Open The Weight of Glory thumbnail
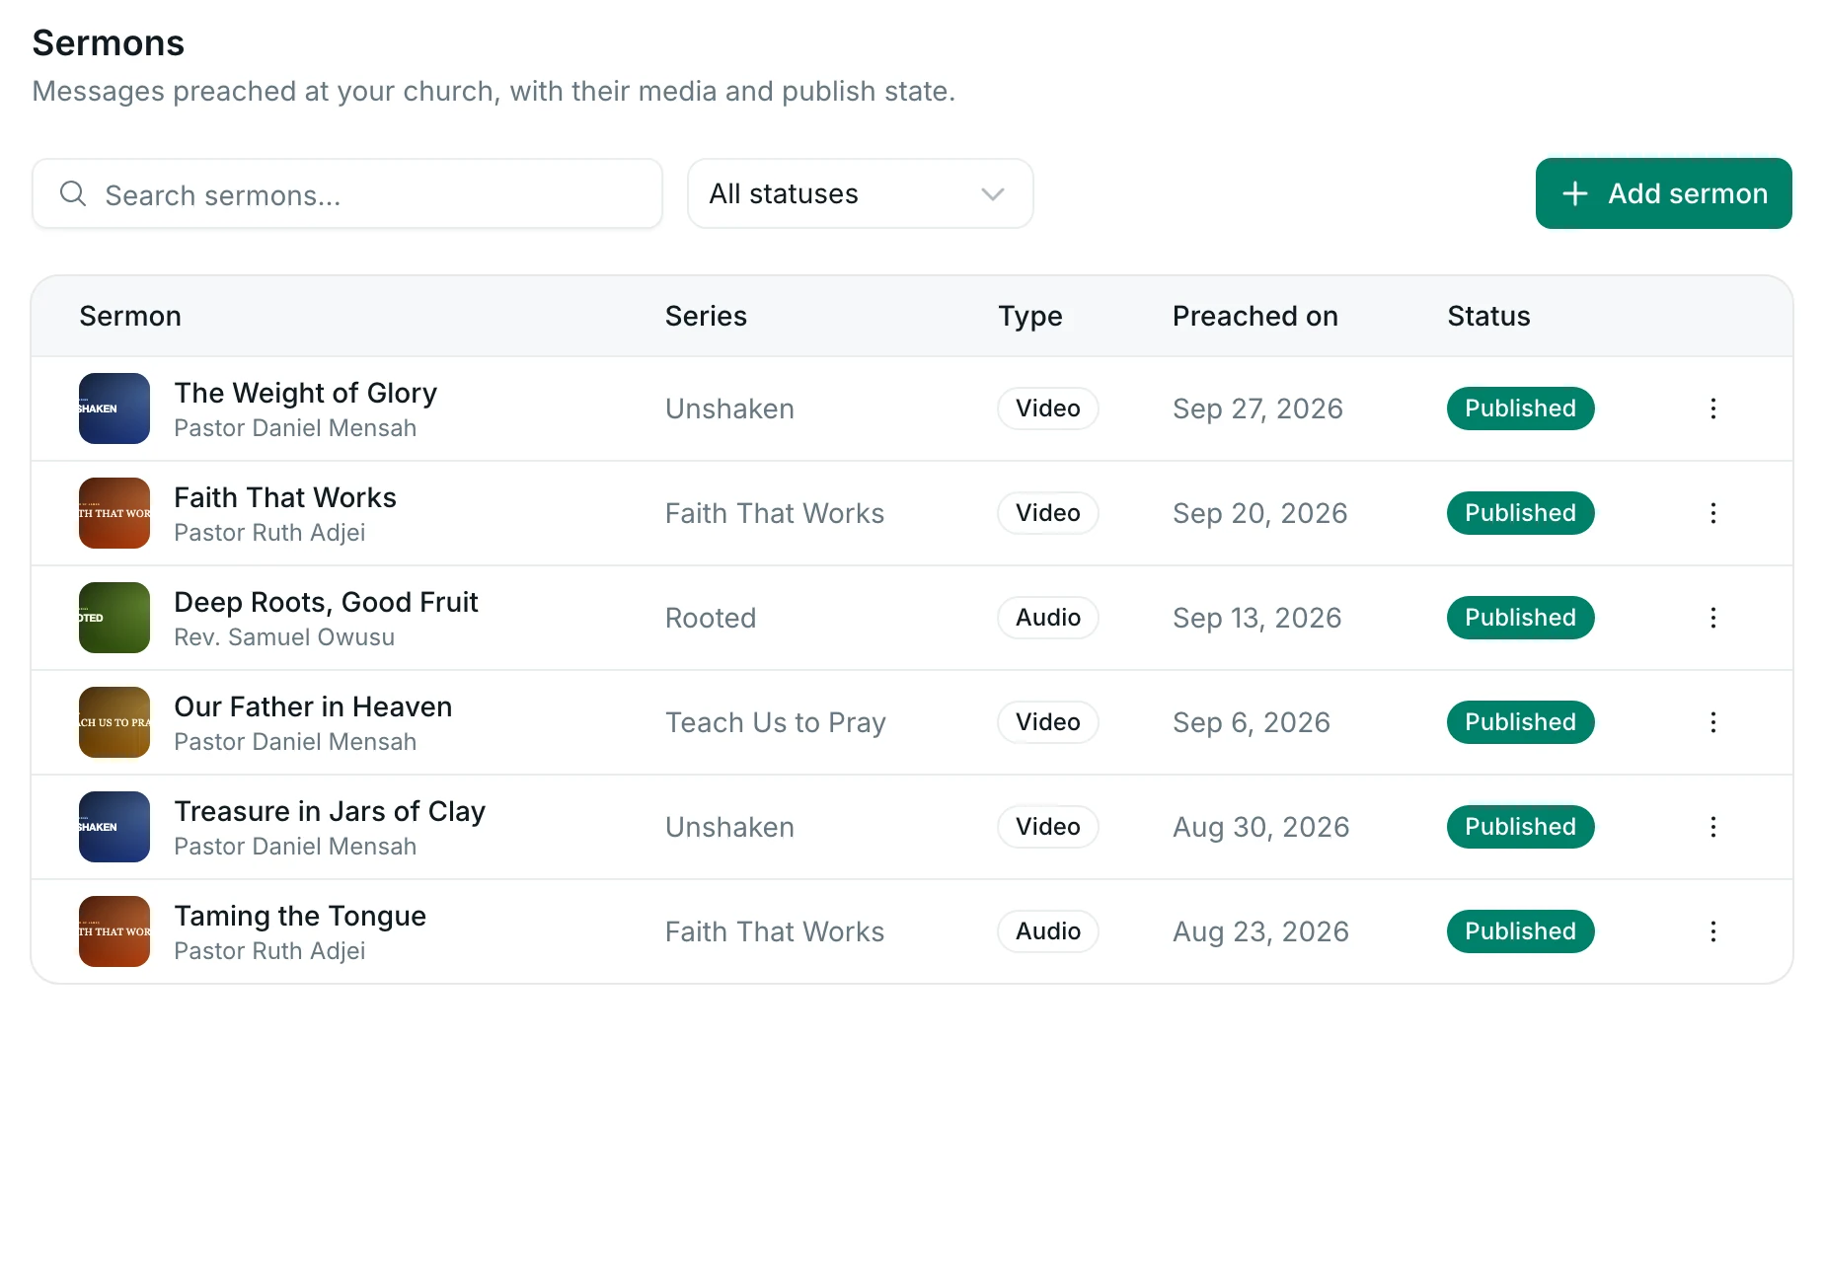This screenshot has height=1263, width=1824. coord(114,409)
